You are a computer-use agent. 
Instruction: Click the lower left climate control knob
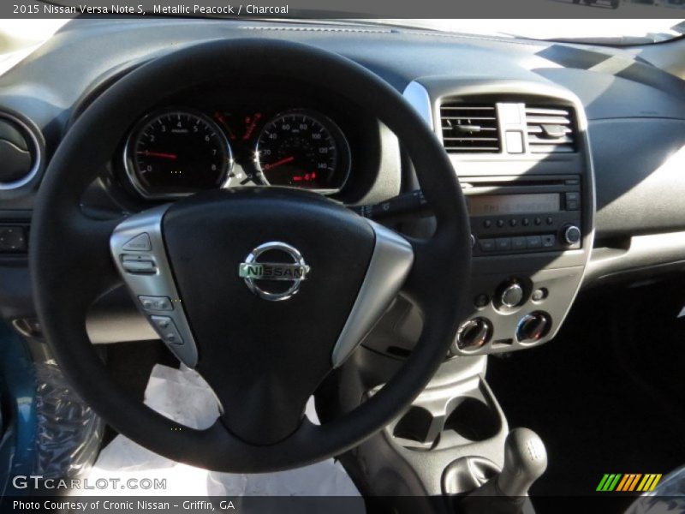click(474, 333)
